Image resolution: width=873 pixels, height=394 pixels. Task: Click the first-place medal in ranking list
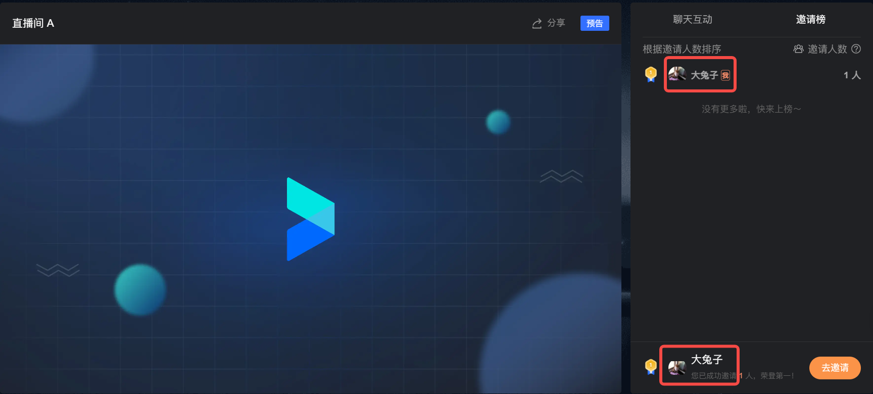[651, 75]
